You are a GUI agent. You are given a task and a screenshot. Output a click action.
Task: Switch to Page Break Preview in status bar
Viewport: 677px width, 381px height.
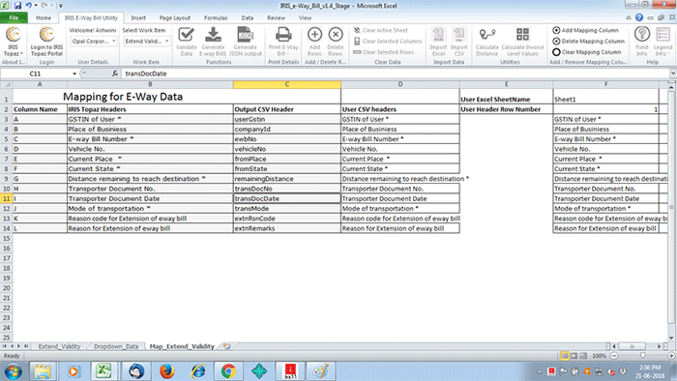pyautogui.click(x=583, y=356)
